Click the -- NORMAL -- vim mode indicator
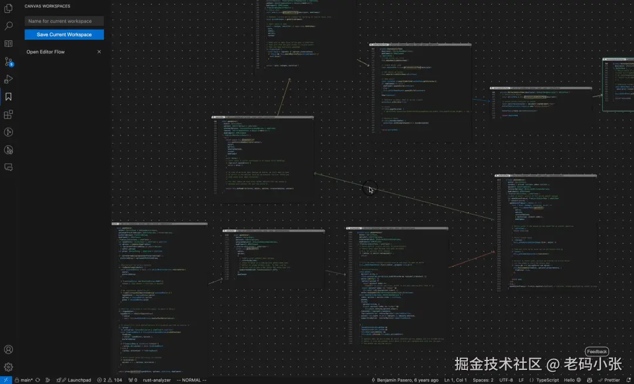 tap(191, 380)
